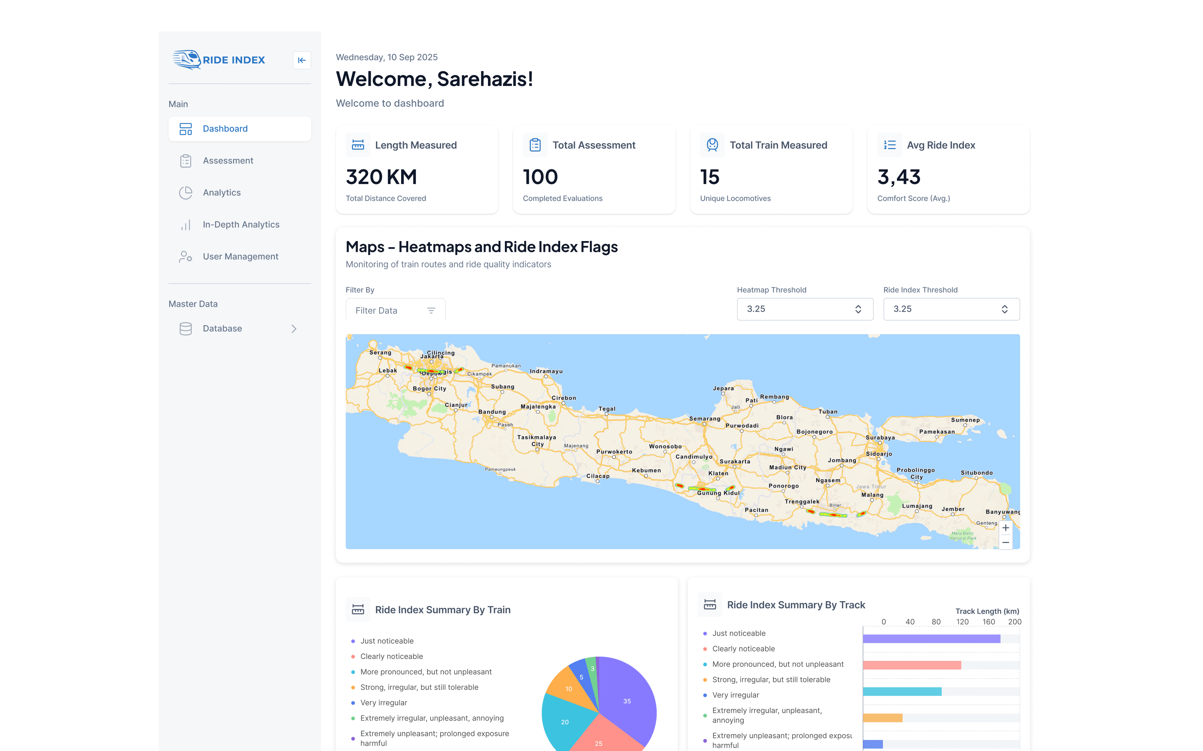Click the teal 20 pie chart slice
This screenshot has height=751, width=1203.
click(564, 723)
